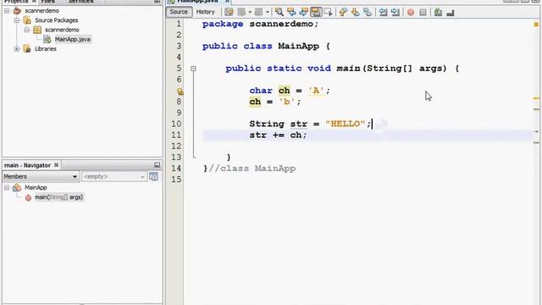
Task: Select the MainApp.java editor tab
Action: [197, 2]
